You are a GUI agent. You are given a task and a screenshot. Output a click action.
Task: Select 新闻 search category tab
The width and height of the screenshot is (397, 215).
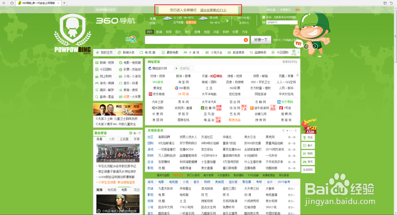(159, 32)
